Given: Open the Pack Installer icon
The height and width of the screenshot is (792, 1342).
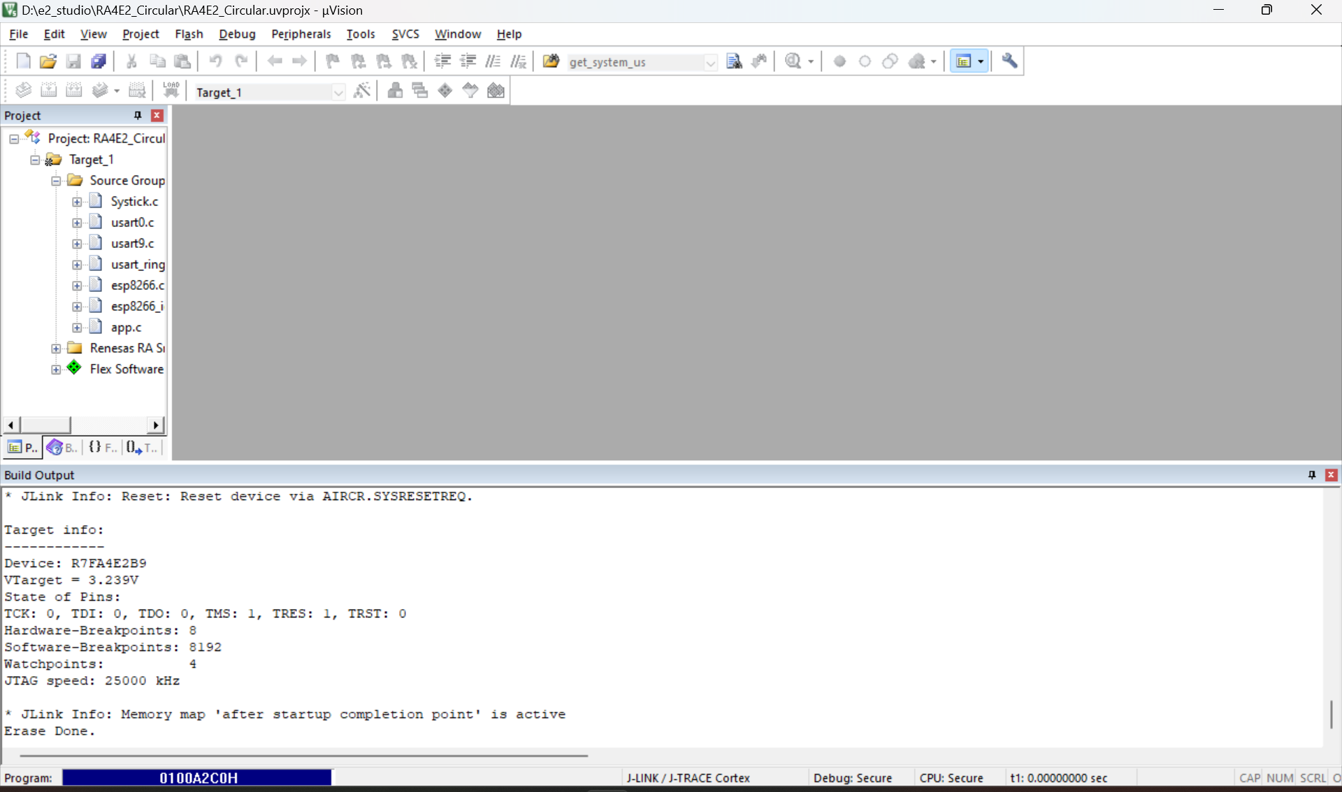Looking at the screenshot, I should tap(496, 90).
